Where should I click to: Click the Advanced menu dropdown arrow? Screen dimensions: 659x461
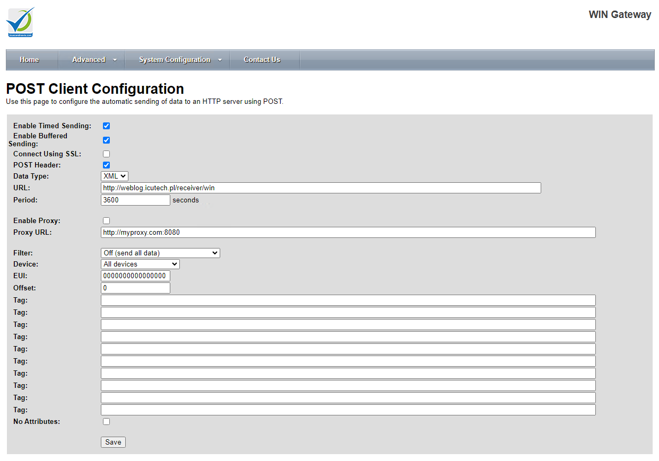click(x=115, y=60)
